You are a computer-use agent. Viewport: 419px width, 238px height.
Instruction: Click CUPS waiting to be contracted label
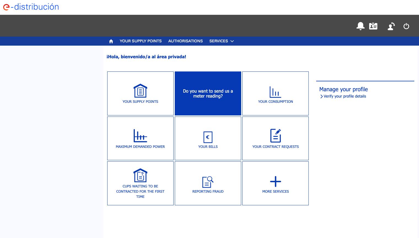(140, 191)
